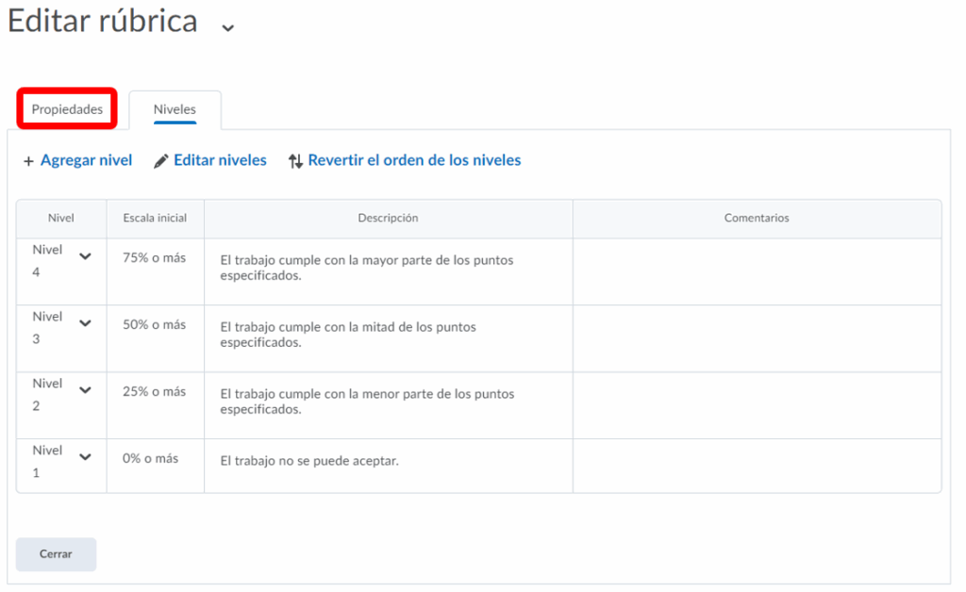Open the Nivel 1 chevron menu

coord(85,457)
